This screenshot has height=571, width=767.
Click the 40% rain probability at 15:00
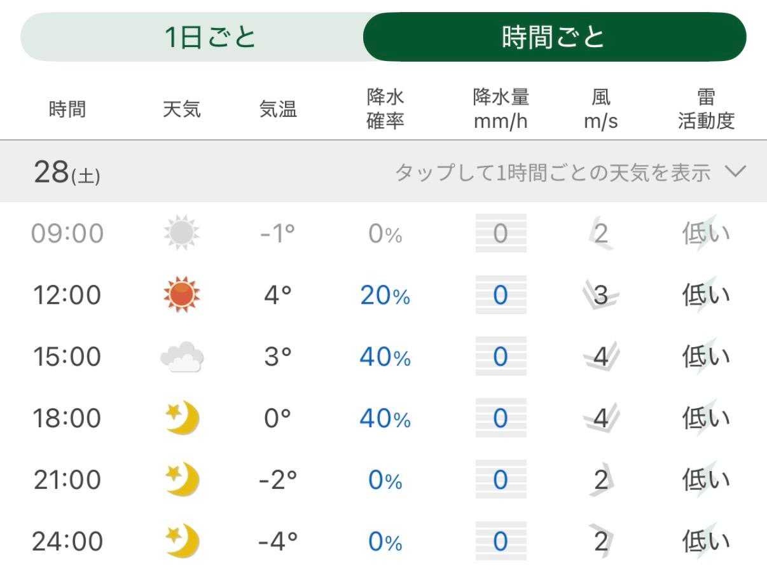[385, 358]
